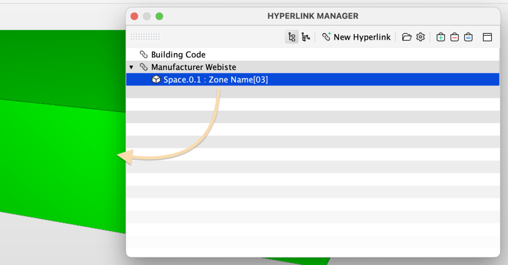508x265 pixels.
Task: Switch to the element hierarchy view icon
Action: click(306, 37)
